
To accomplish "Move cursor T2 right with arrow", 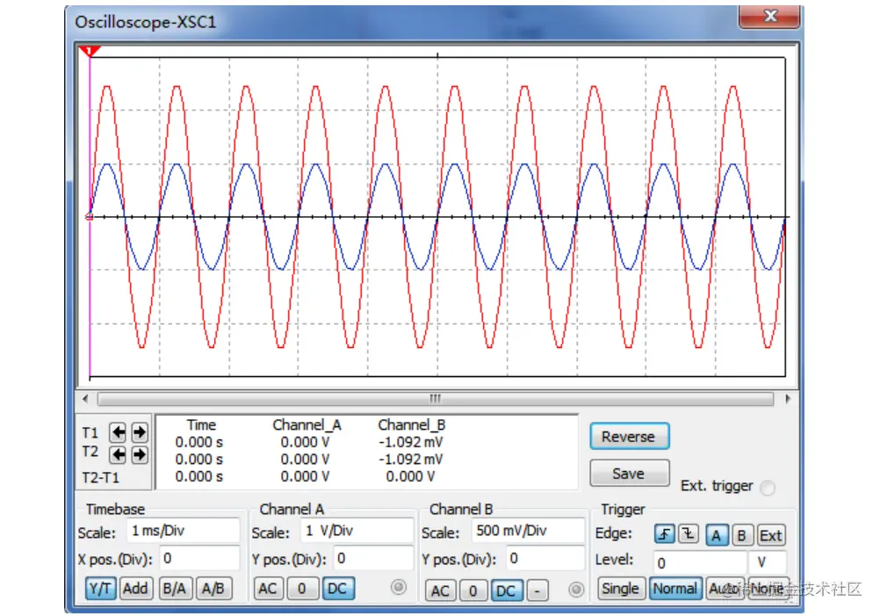I will pos(140,454).
